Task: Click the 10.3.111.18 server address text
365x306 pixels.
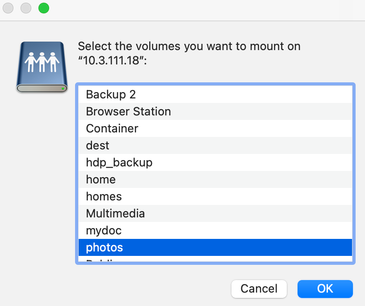Action: pyautogui.click(x=113, y=60)
